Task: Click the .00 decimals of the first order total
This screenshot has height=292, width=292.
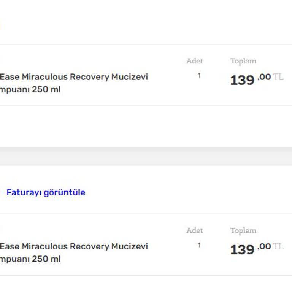Action: pyautogui.click(x=264, y=77)
